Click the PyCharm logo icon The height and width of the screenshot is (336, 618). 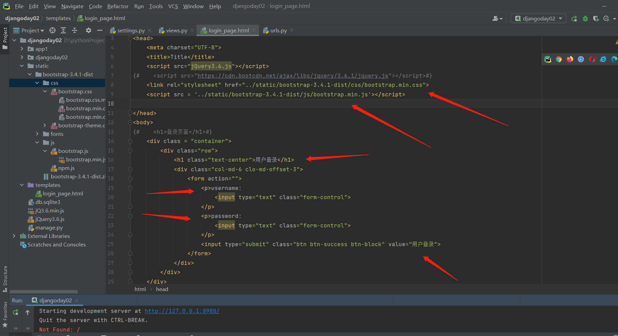6,6
